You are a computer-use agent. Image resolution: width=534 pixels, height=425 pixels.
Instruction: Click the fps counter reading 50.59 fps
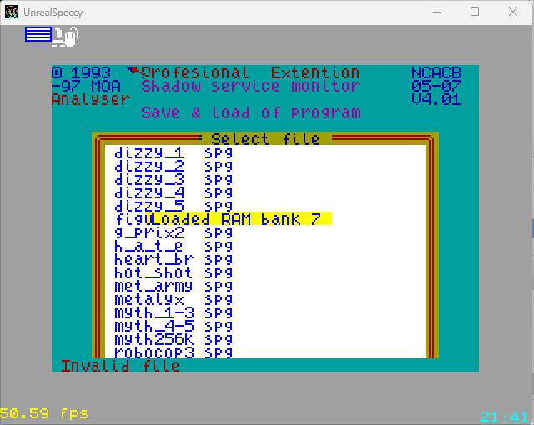(44, 413)
